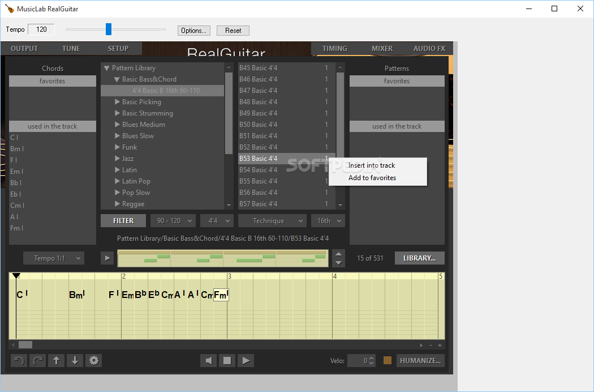Stop track playback
This screenshot has width=594, height=392.
tap(227, 360)
